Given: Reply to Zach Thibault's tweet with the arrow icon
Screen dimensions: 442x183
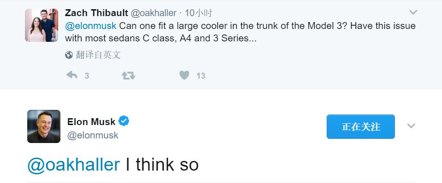Looking at the screenshot, I should coord(72,75).
